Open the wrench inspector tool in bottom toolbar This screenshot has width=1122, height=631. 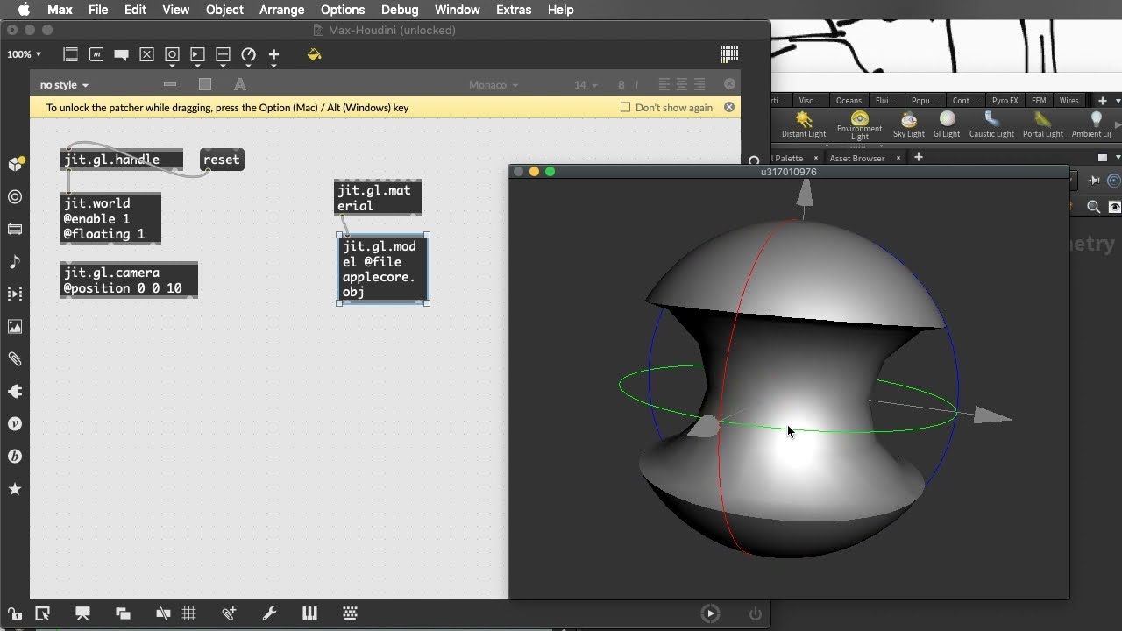(x=270, y=613)
